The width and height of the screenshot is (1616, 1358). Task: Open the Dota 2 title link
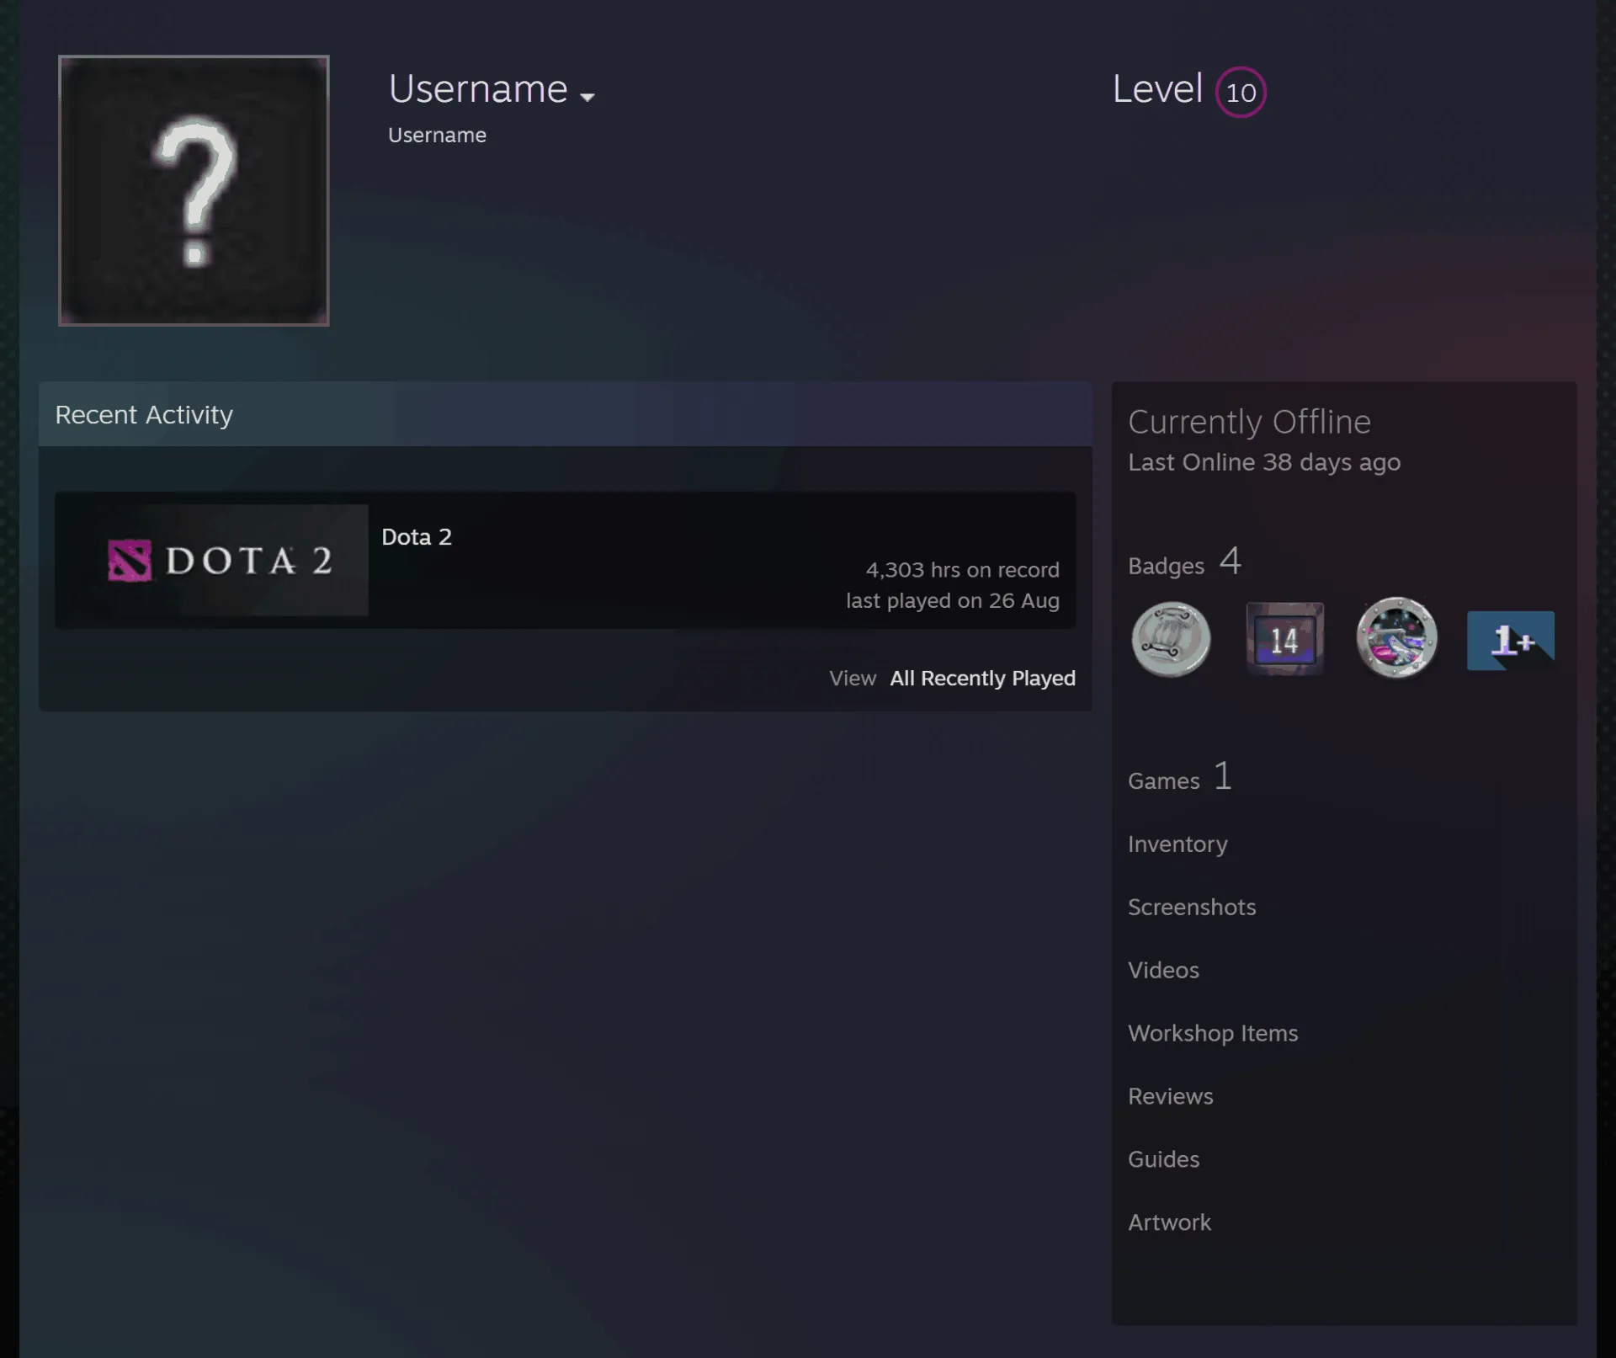(x=417, y=537)
